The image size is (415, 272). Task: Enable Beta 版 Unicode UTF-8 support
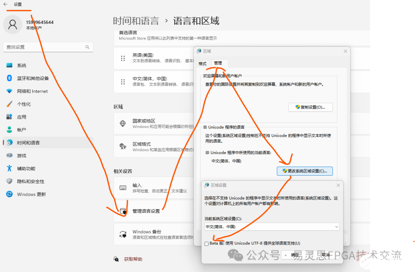tap(207, 243)
